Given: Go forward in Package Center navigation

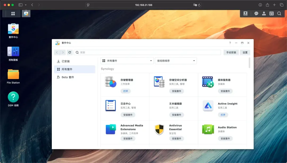Looking at the screenshot, I should point(63,52).
